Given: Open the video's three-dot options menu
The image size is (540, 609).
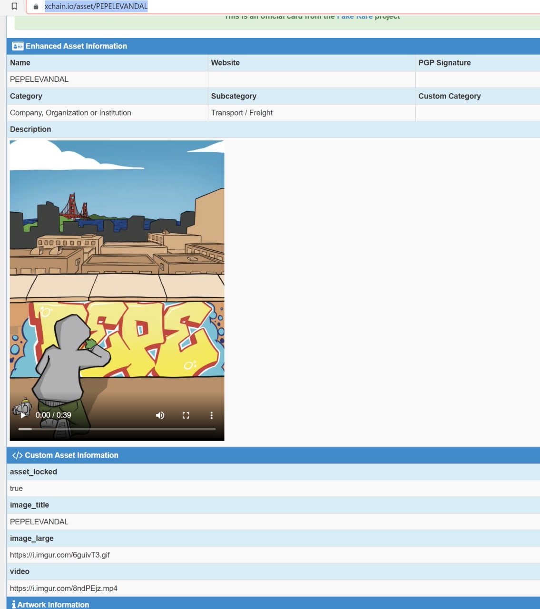Looking at the screenshot, I should click(x=212, y=415).
